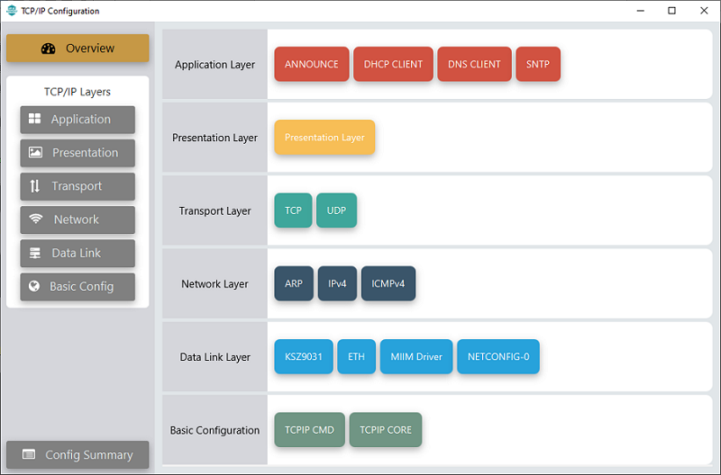Click the Application grid icon in sidebar

pos(34,119)
